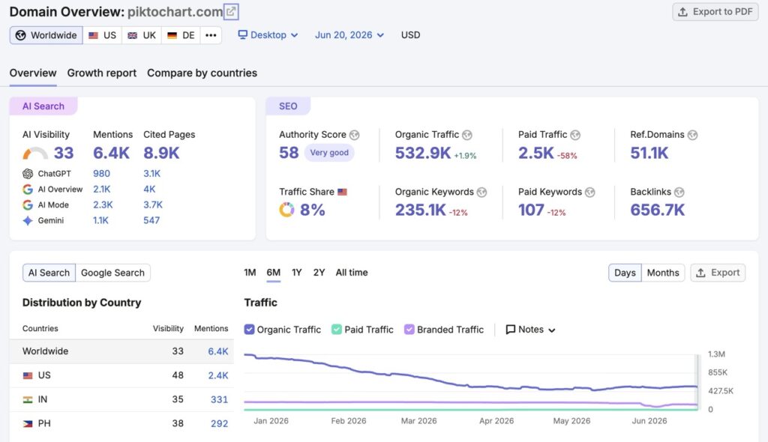768x442 pixels.
Task: Click the German flag icon in the country bar
Action: pos(172,35)
